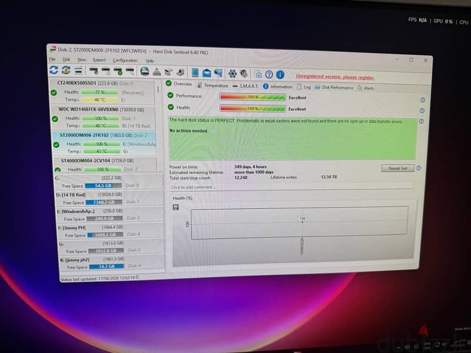Select the K: [jimmy ph2] partition
Screen dimensions: 471x353
112,263
